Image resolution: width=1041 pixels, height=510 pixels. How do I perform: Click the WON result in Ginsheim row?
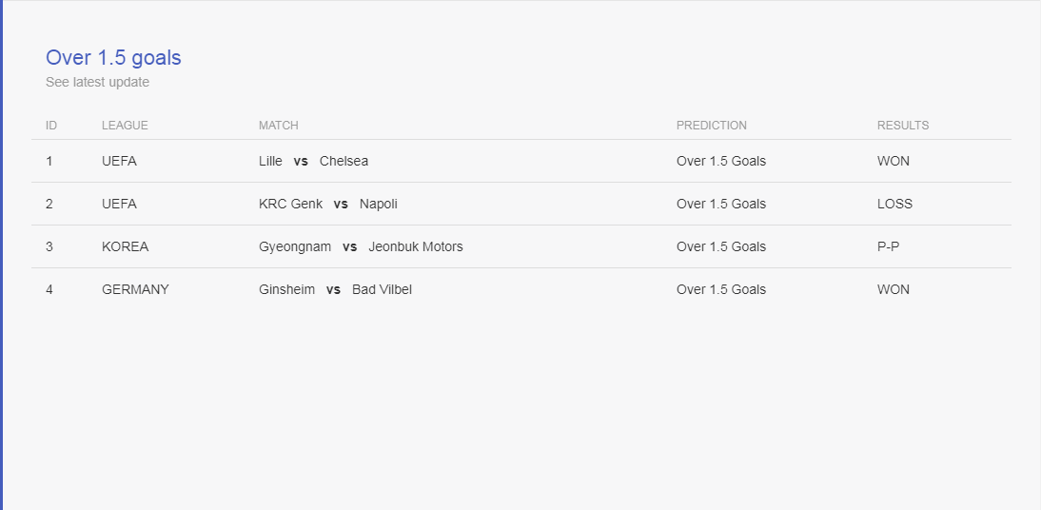893,289
